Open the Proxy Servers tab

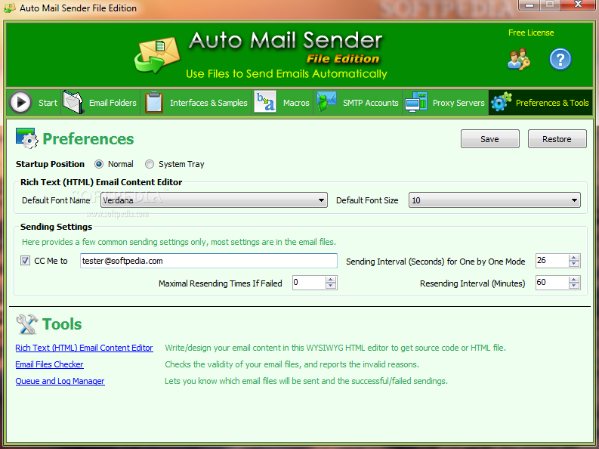pos(446,102)
